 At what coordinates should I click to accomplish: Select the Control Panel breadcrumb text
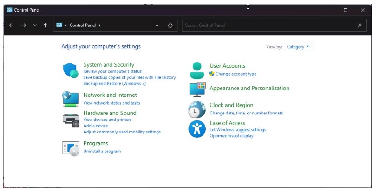(83, 25)
